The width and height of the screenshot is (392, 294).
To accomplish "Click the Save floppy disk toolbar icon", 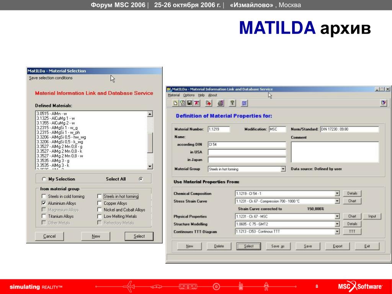I will (x=189, y=103).
